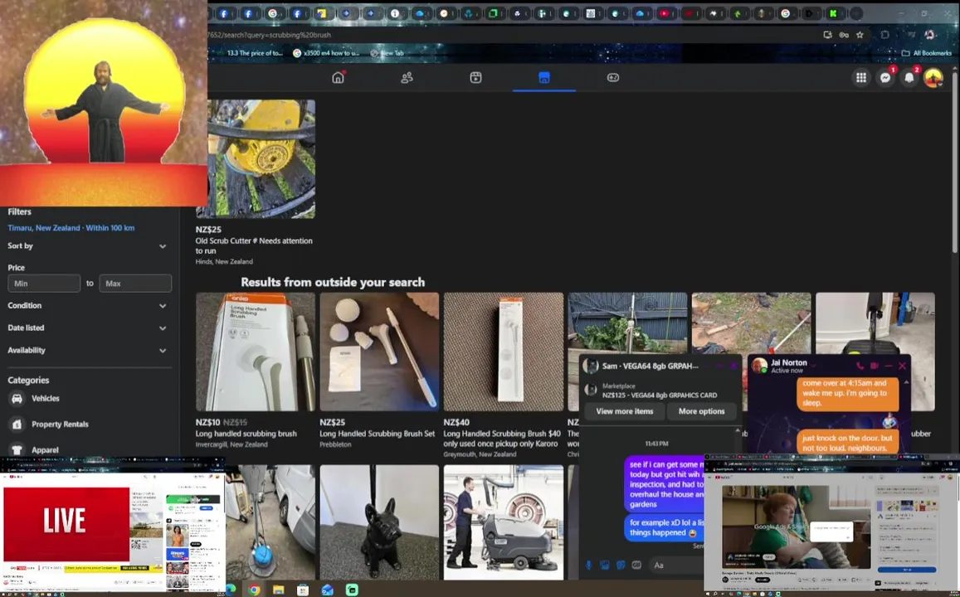Open bookmark '13.3 The price of to...'
960x597 pixels.
255,53
